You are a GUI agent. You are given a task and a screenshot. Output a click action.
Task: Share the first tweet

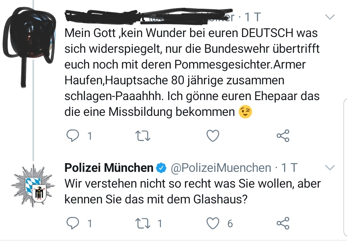283,136
